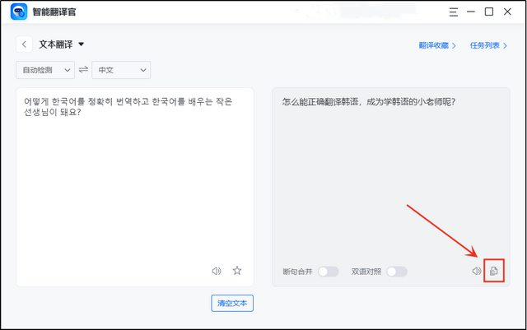
Task: Expand the 中文 target language dropdown
Action: 121,70
